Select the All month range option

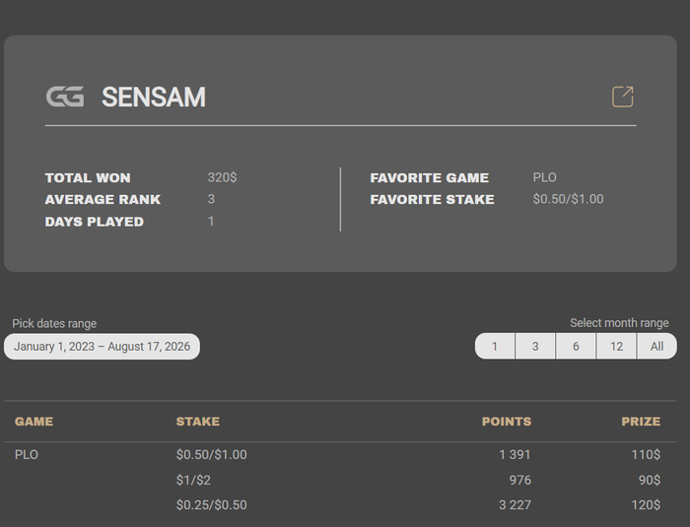coord(657,346)
